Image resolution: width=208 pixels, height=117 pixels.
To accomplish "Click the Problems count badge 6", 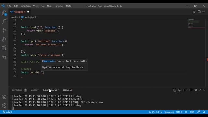I will [25, 90].
